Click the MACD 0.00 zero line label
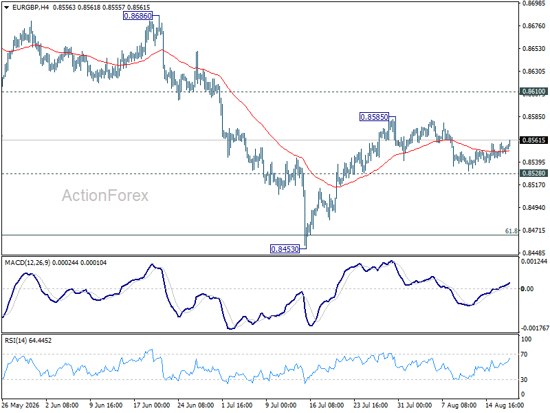 527,288
